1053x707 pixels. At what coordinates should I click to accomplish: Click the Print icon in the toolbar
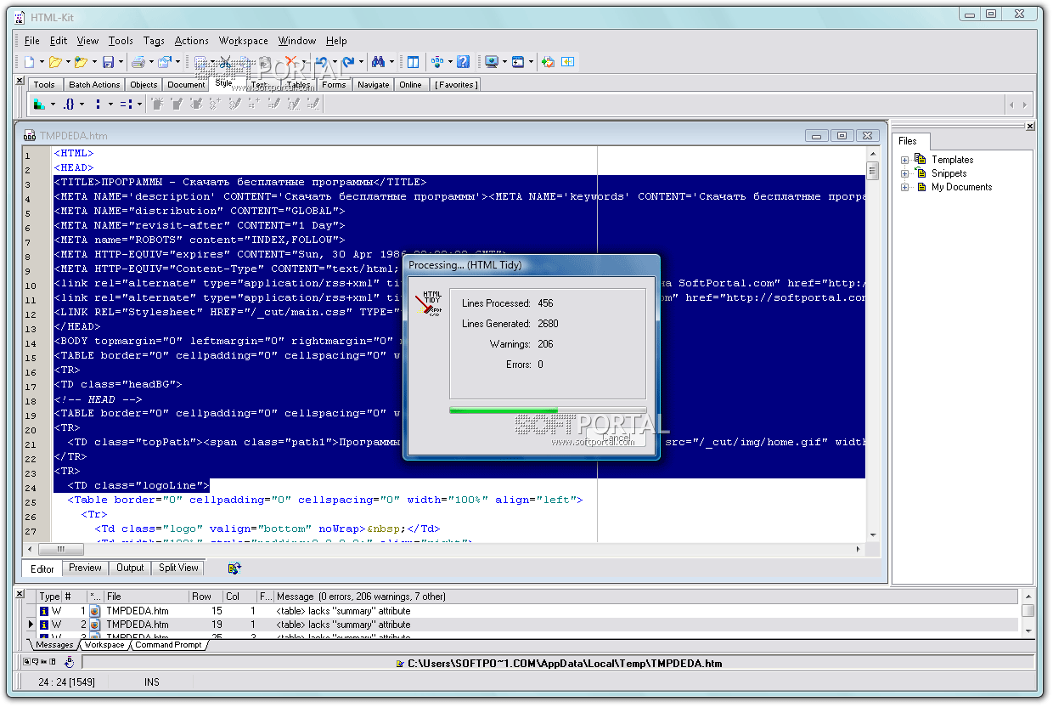pyautogui.click(x=138, y=62)
